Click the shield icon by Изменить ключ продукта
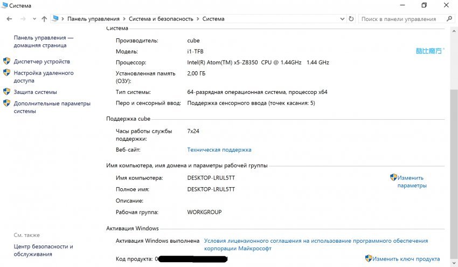Screen dimensions: 458x267 coord(369,258)
